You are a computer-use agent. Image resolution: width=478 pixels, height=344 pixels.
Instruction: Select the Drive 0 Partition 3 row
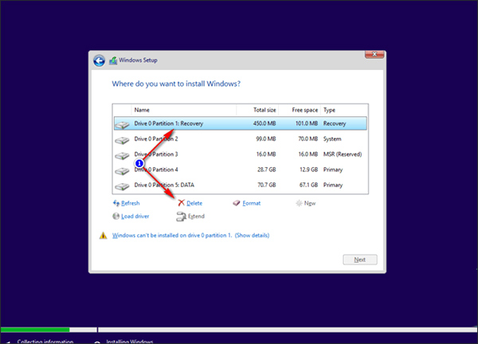[x=241, y=154]
